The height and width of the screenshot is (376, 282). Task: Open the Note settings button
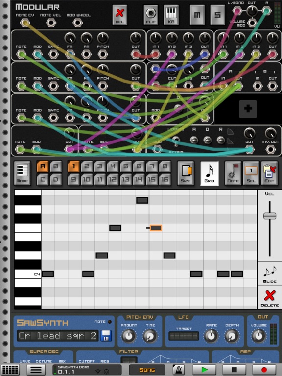tap(233, 173)
